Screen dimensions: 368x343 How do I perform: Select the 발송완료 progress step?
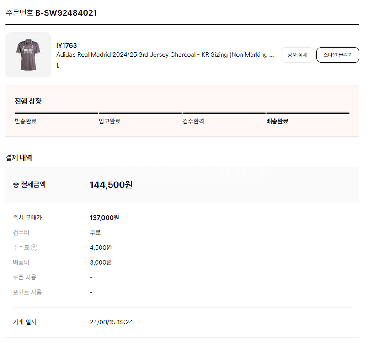click(x=26, y=121)
